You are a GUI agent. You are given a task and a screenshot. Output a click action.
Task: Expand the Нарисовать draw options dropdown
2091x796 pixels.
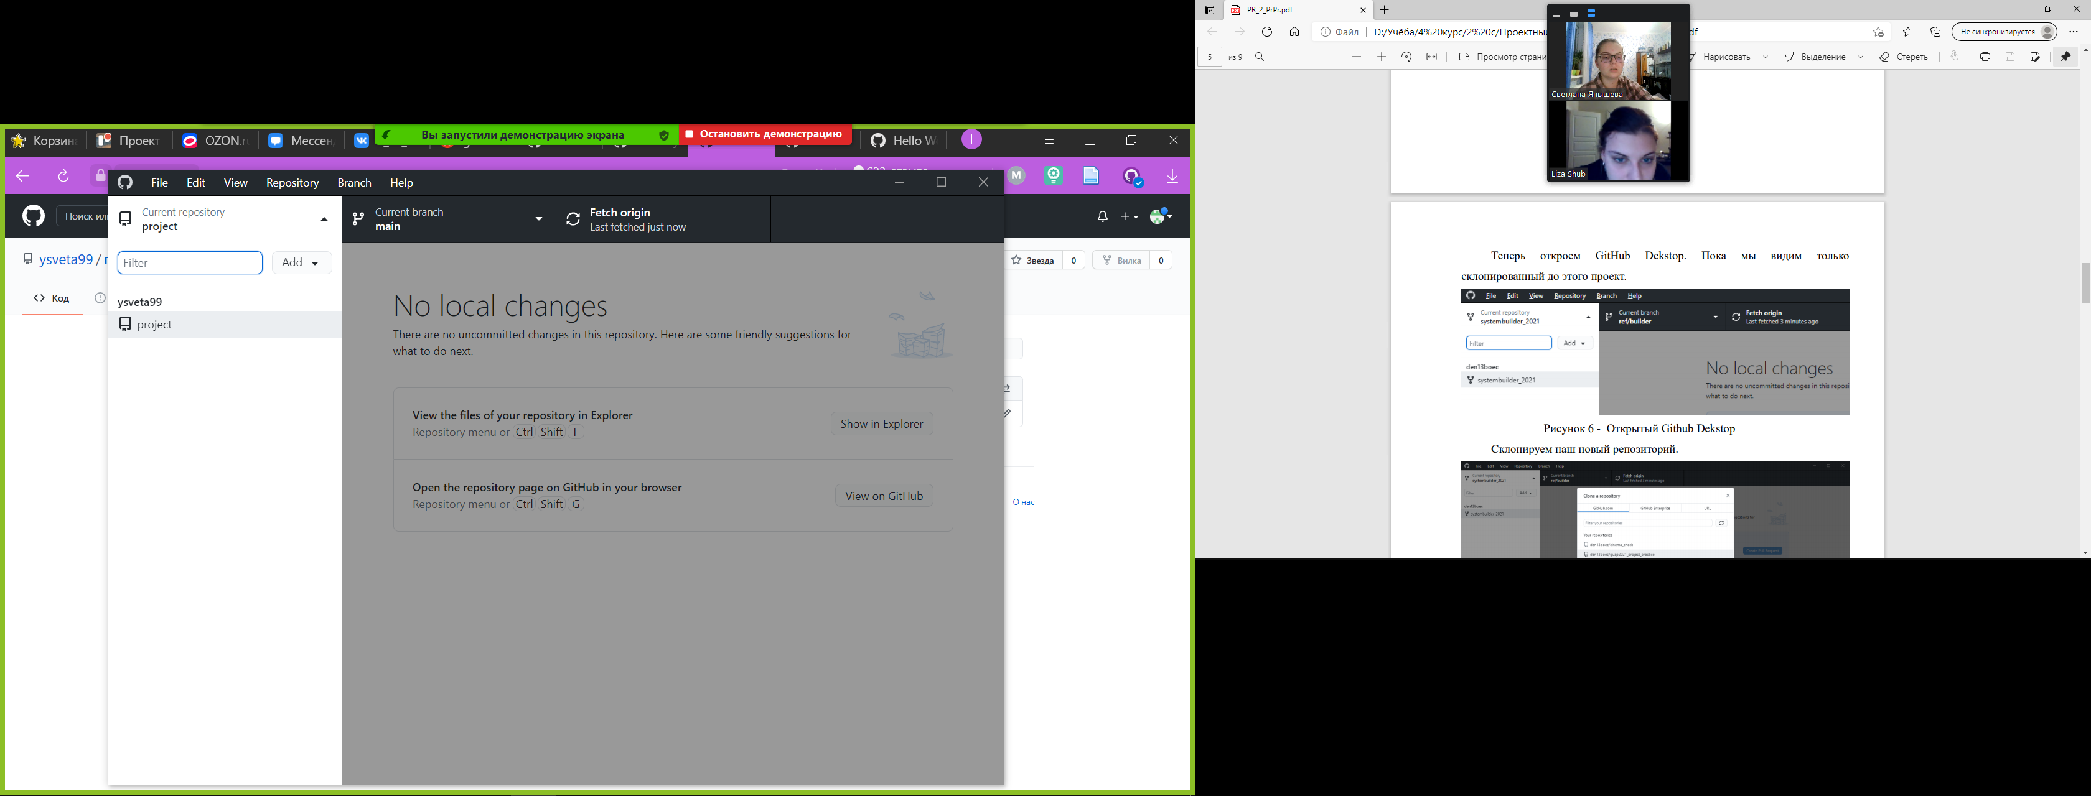[x=1766, y=57]
